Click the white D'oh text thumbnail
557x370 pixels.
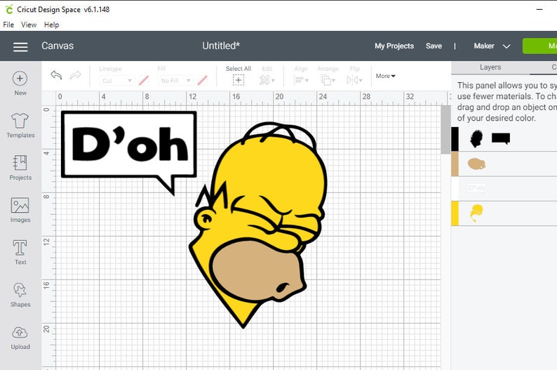click(476, 188)
